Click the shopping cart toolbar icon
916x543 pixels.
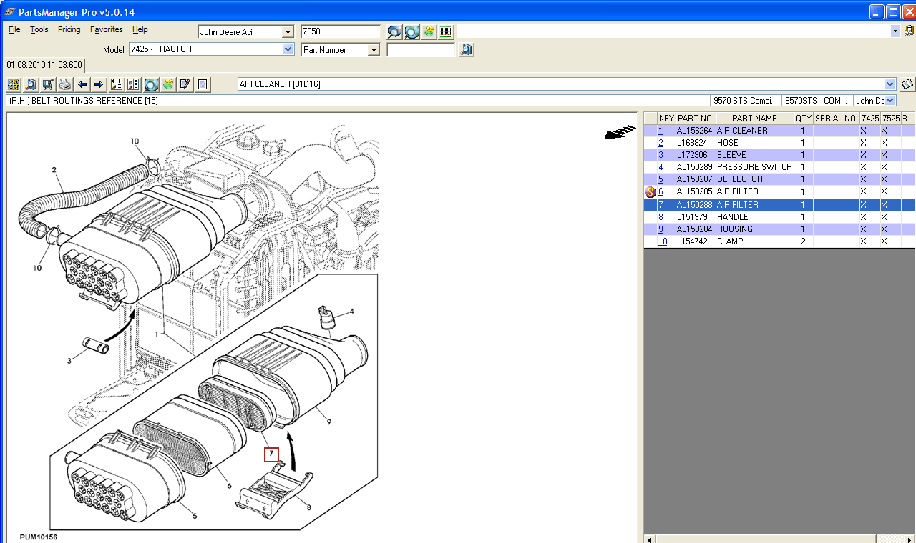click(48, 84)
